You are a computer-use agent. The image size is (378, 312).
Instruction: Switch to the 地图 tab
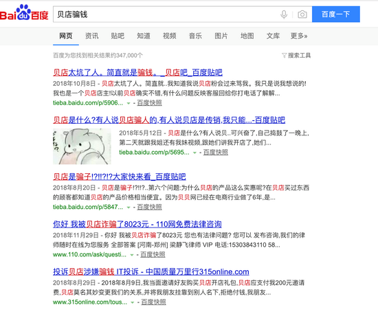[247, 36]
